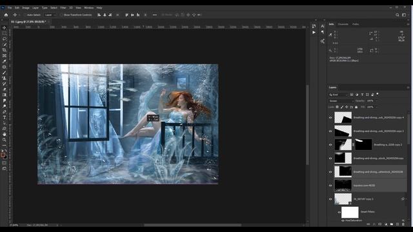Toggle visibility of layer copy 3

pos(330,131)
